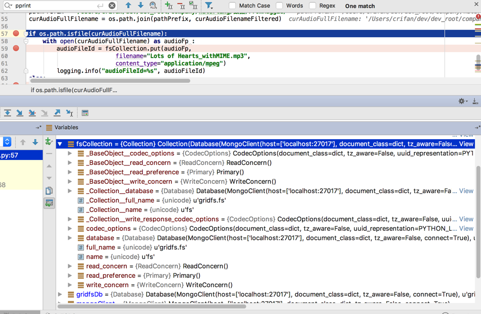The width and height of the screenshot is (481, 314).
Task: Expand the gridfsDb variable node
Action: pos(60,294)
